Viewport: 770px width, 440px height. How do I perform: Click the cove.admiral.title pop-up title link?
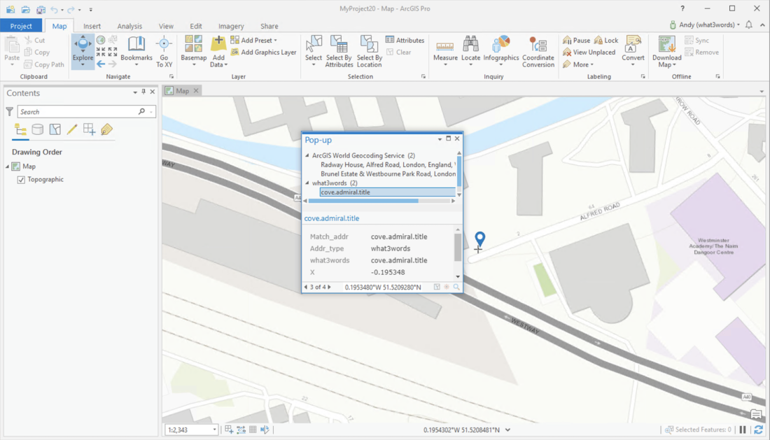pyautogui.click(x=332, y=218)
